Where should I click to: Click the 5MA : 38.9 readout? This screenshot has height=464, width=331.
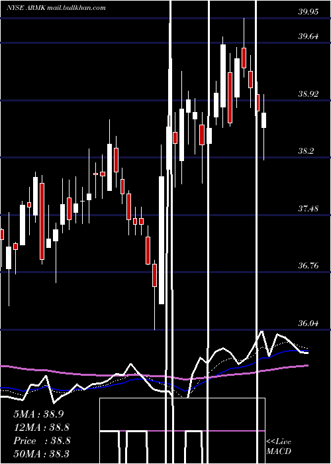click(x=38, y=414)
